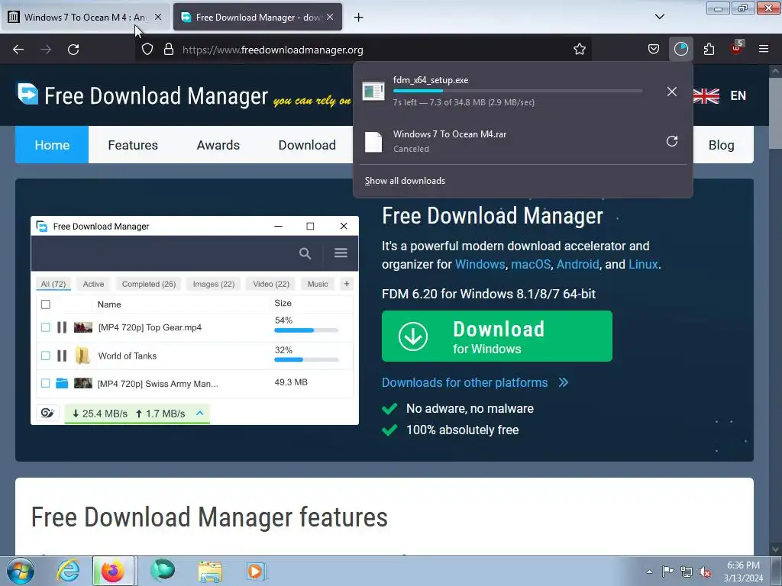Open the Blog navigation item
The height and width of the screenshot is (586, 782).
click(x=721, y=145)
